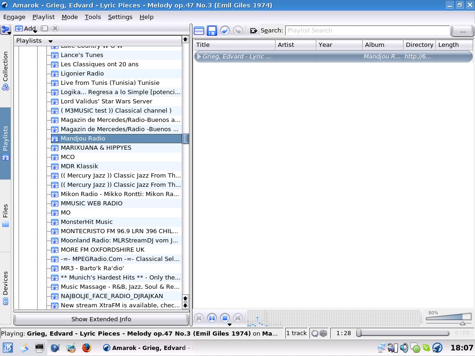
Task: Select the Playlists sidebar tab
Action: click(x=5, y=143)
